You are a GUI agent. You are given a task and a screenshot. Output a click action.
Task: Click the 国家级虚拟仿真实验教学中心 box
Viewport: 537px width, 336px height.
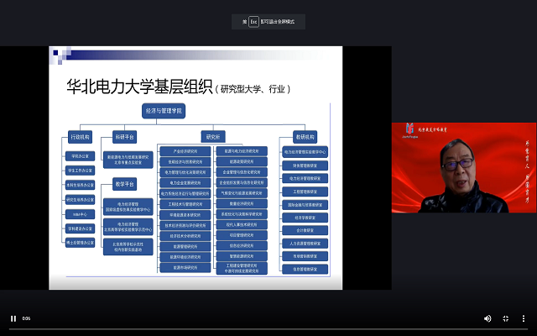pos(128,207)
